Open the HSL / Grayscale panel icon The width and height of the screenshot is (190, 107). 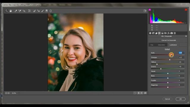click(x=159, y=33)
